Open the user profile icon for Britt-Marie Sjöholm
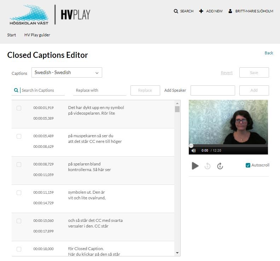280x261 pixels. 231,11
